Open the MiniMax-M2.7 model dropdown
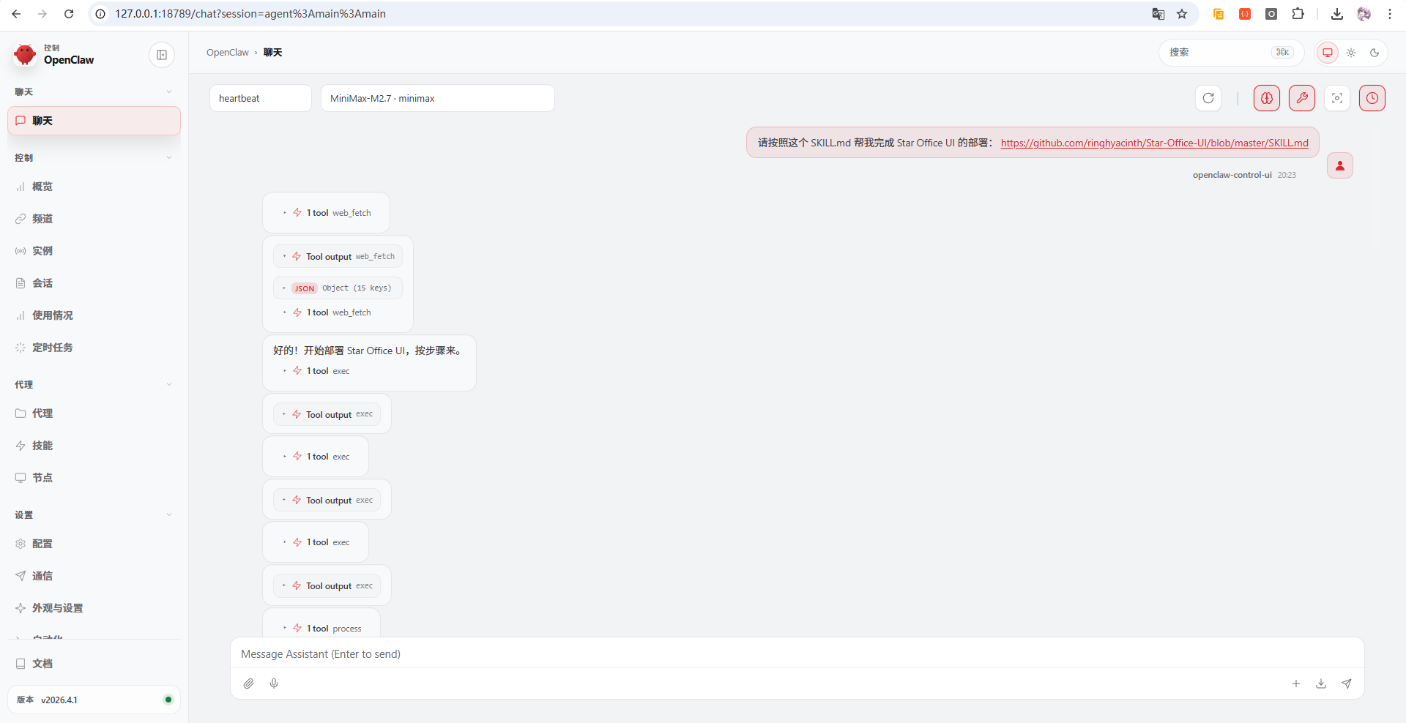The image size is (1406, 723). (437, 98)
